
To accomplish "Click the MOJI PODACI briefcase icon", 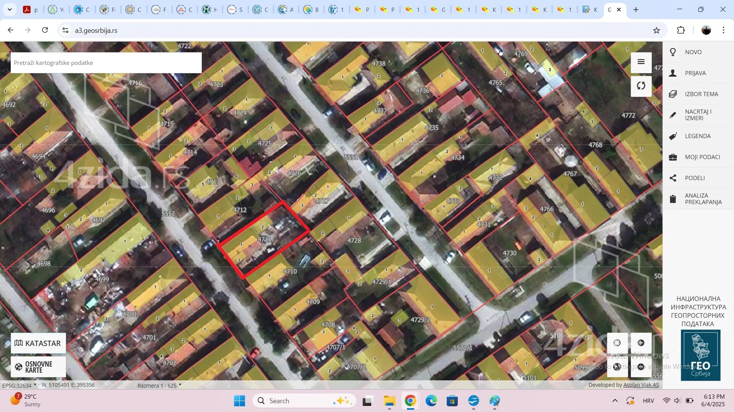I will click(673, 157).
